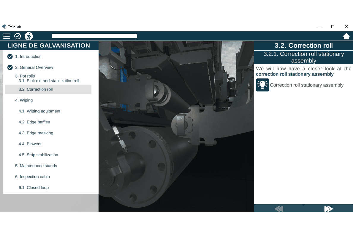The width and height of the screenshot is (353, 235).
Task: Click Correction roll stationary assembly link
Action: click(306, 85)
